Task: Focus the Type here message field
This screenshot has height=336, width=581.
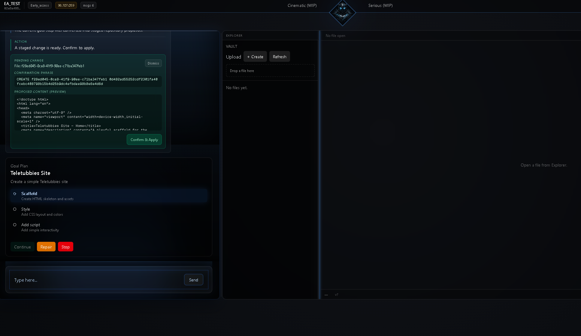Action: [x=96, y=280]
